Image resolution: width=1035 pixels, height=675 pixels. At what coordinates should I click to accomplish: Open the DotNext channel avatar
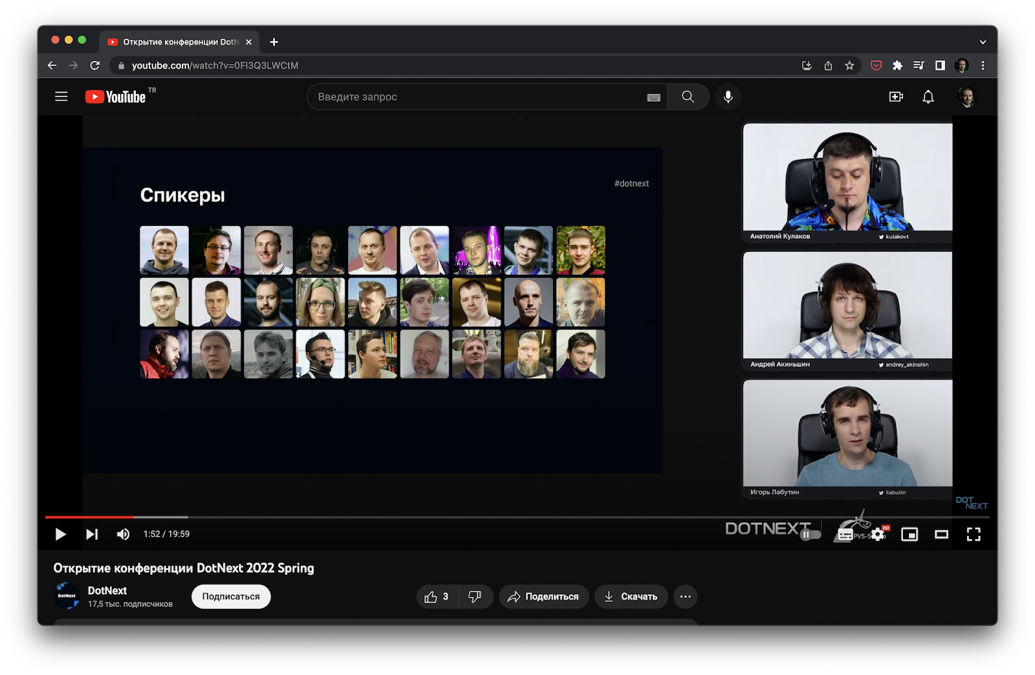[x=67, y=596]
